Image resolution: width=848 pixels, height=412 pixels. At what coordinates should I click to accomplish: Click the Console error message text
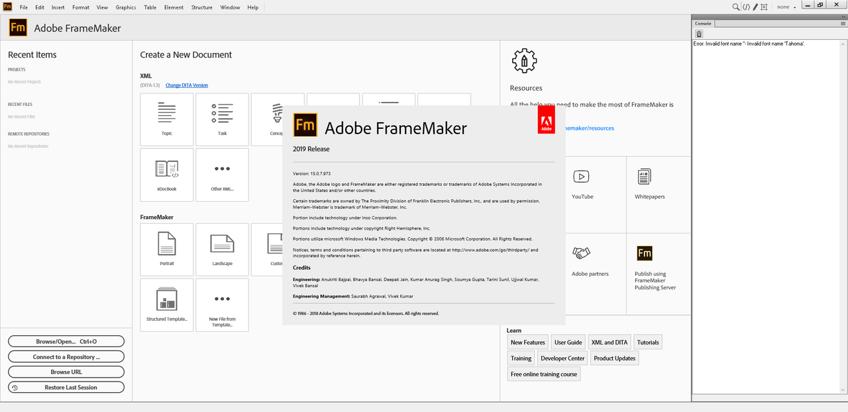tap(749, 44)
